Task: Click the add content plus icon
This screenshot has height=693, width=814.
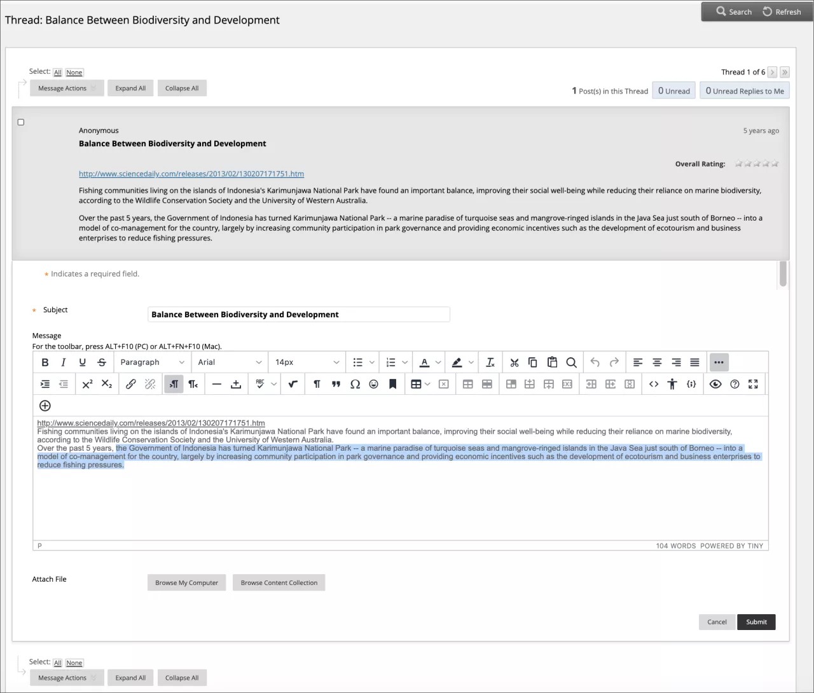Action: tap(45, 406)
